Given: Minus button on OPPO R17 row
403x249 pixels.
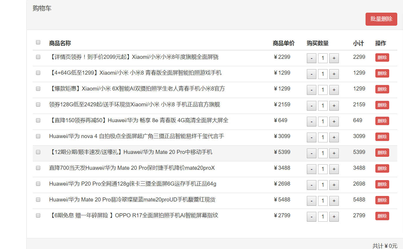Looking at the screenshot, I should (x=311, y=217).
